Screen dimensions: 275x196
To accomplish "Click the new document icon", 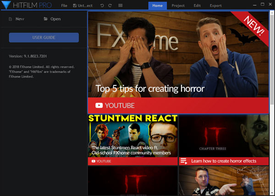I will 11,19.
